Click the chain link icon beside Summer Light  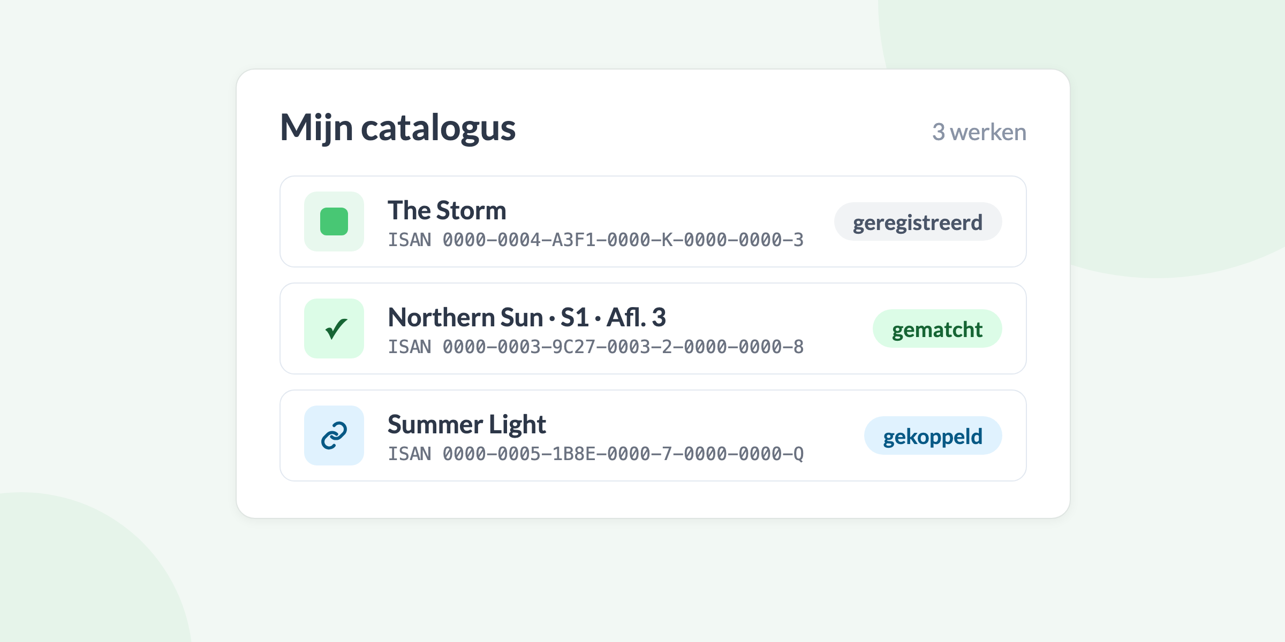click(x=334, y=435)
